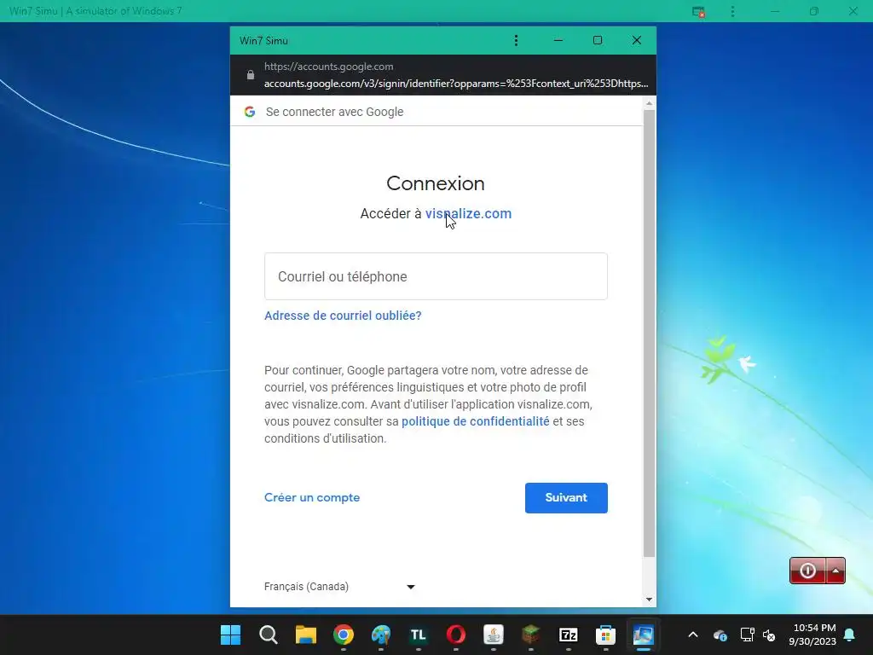
Task: Click the outer title bar cast icon
Action: [x=698, y=12]
